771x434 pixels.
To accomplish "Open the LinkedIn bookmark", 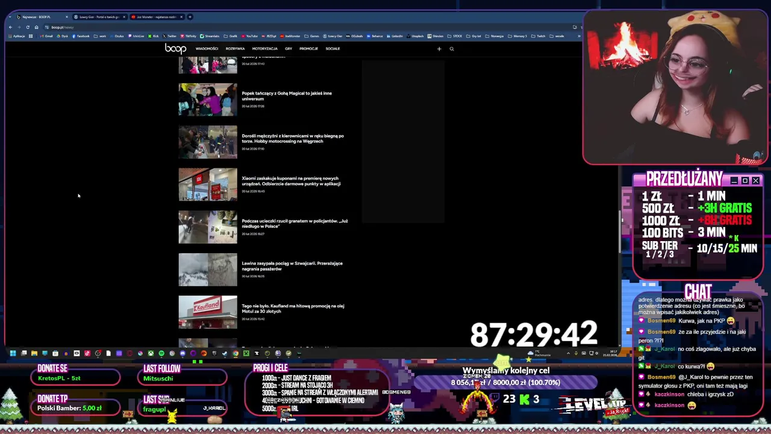I will point(395,36).
